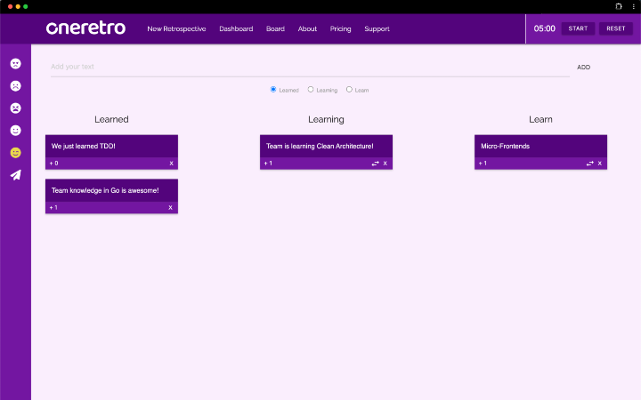This screenshot has height=400, width=641.
Task: Upvote the Clean Architecture card
Action: pyautogui.click(x=268, y=164)
